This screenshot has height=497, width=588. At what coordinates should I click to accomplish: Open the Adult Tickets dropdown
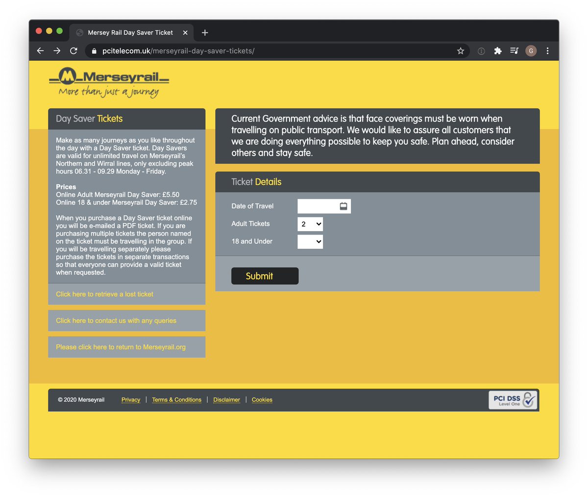(x=310, y=224)
